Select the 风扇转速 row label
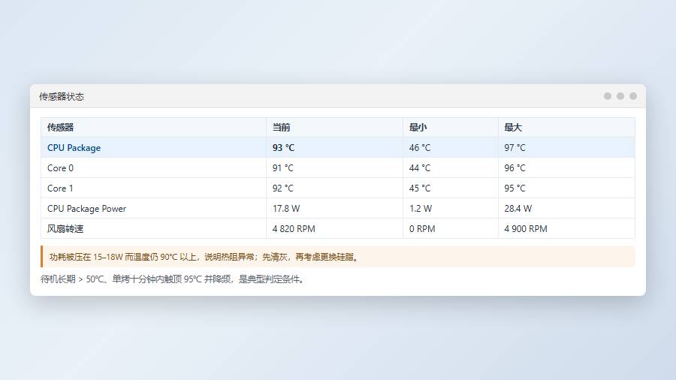Screen dimensions: 676x380 click(x=65, y=229)
